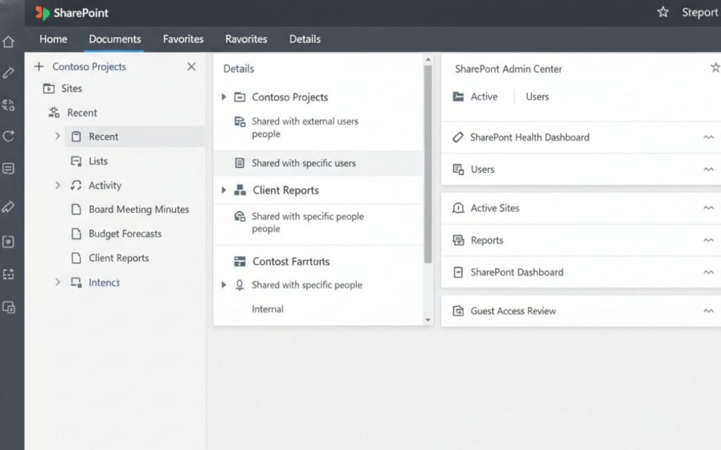Expand the Client Reports triangle in Details
The width and height of the screenshot is (721, 450).
[x=224, y=191]
